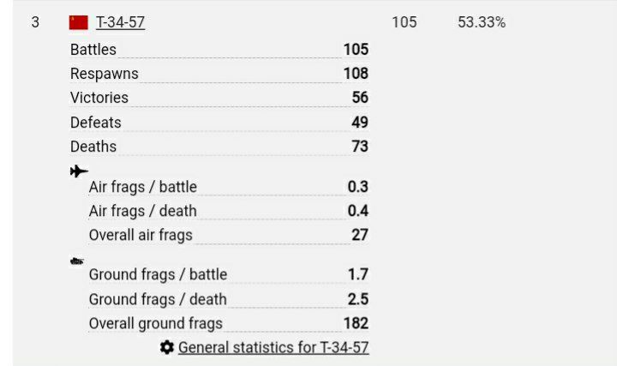Select the Deaths stat label
This screenshot has width=617, height=366.
pos(93,147)
